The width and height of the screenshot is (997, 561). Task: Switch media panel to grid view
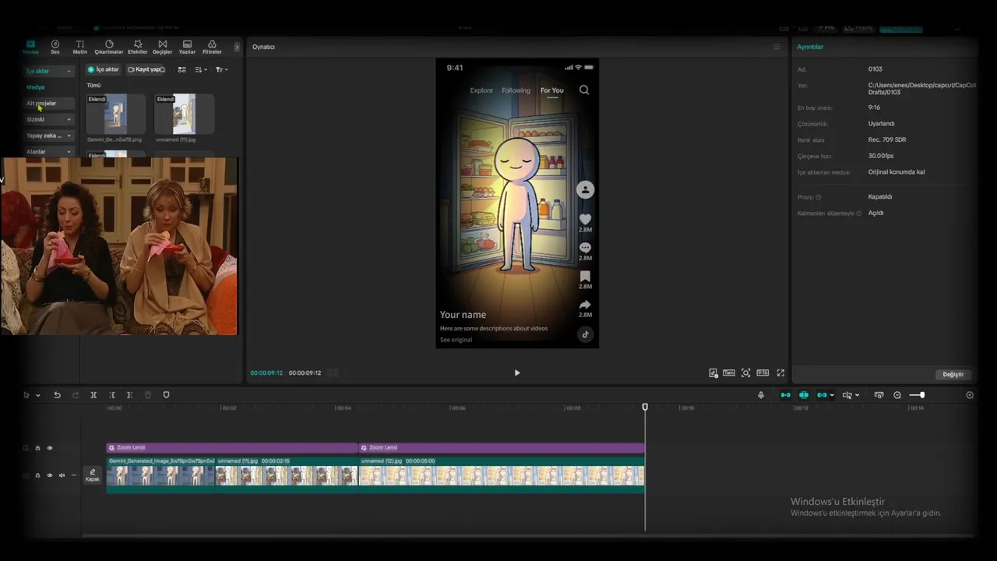click(x=181, y=69)
